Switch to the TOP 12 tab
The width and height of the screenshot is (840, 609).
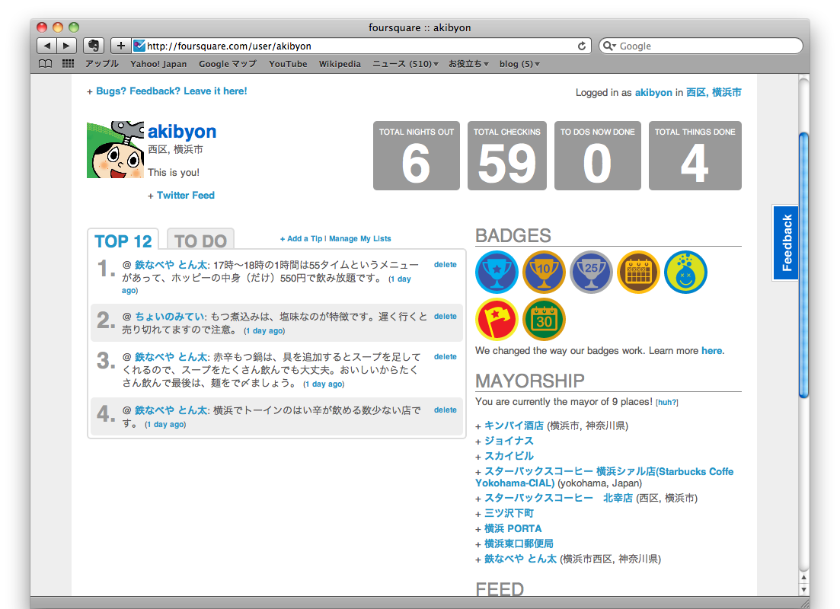tap(123, 241)
